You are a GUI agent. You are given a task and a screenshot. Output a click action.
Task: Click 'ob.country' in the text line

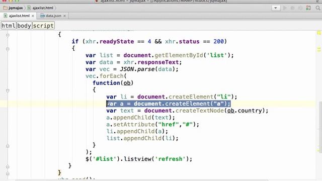245,111
